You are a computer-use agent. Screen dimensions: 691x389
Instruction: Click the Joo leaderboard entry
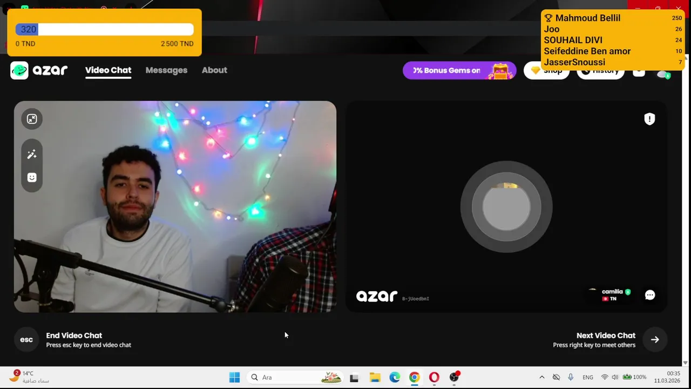(613, 29)
